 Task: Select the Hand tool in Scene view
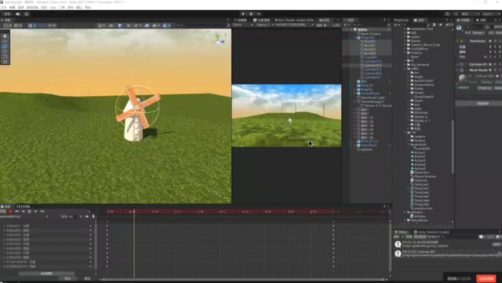[5, 36]
